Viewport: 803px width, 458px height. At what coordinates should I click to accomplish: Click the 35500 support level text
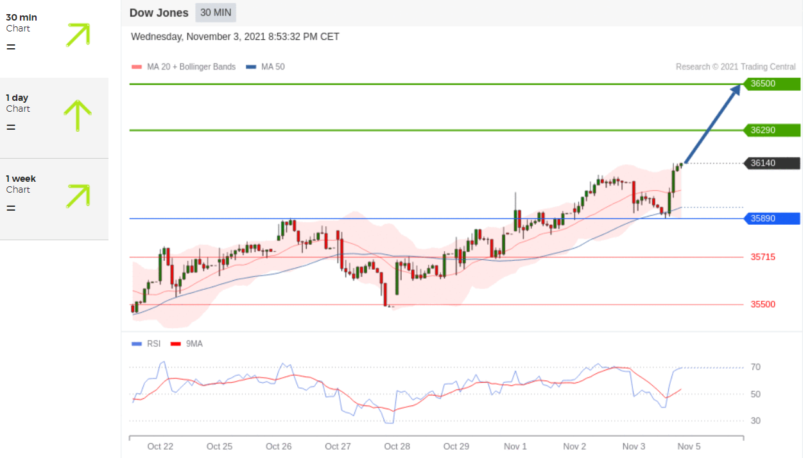pos(763,304)
